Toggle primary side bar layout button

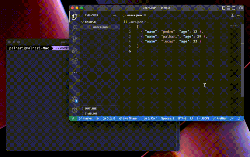coord(223,8)
